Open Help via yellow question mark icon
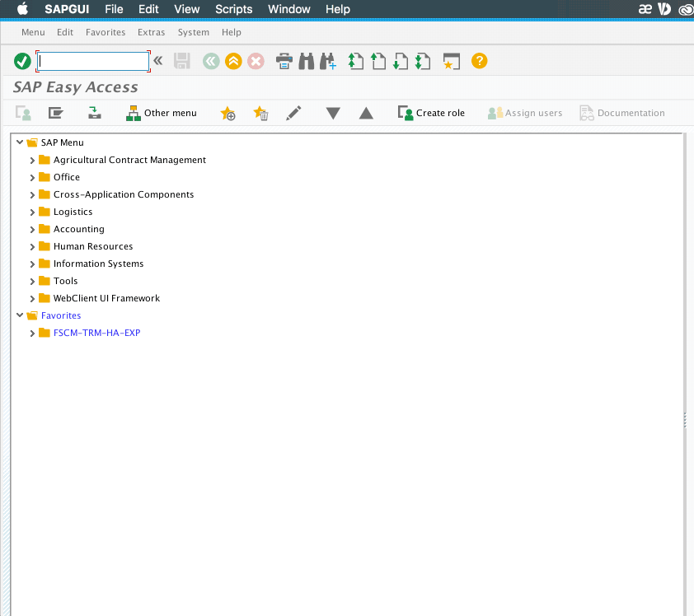This screenshot has width=694, height=616. (480, 61)
